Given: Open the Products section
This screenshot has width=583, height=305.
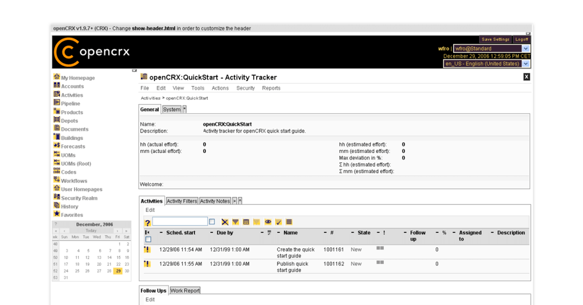Looking at the screenshot, I should tap(69, 112).
